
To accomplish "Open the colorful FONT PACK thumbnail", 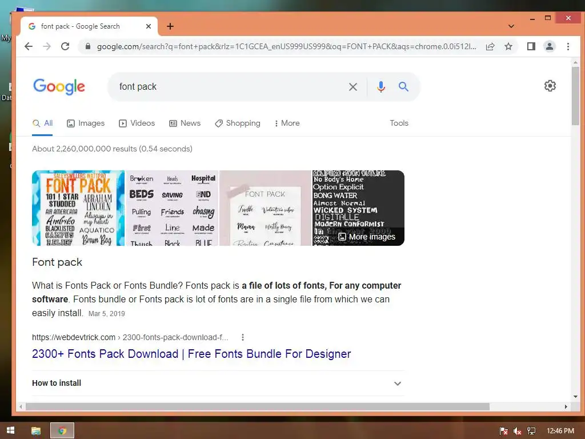I will tap(78, 208).
